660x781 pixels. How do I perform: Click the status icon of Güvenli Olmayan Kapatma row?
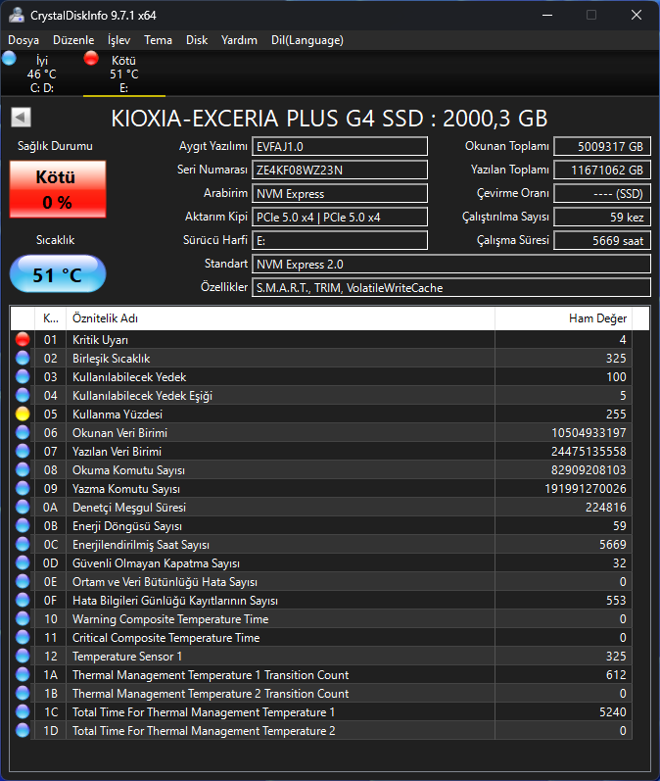click(x=23, y=562)
